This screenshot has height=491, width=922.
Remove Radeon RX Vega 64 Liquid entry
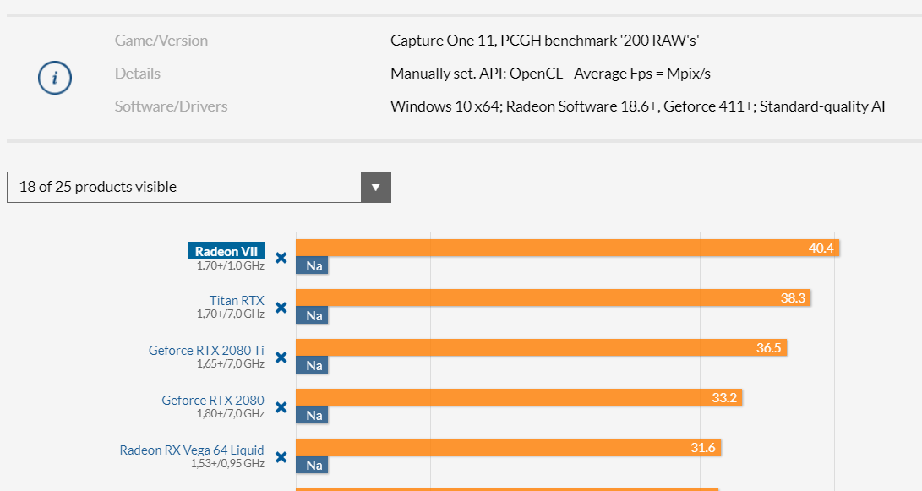pos(281,457)
